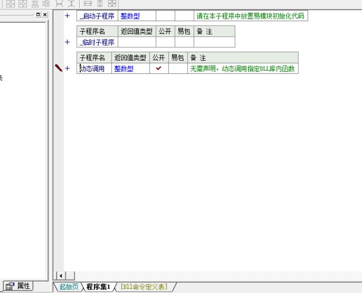Image resolution: width=362 pixels, height=293 pixels.
Task: Click the horizontal scrollbar left arrow
Action: click(x=61, y=276)
